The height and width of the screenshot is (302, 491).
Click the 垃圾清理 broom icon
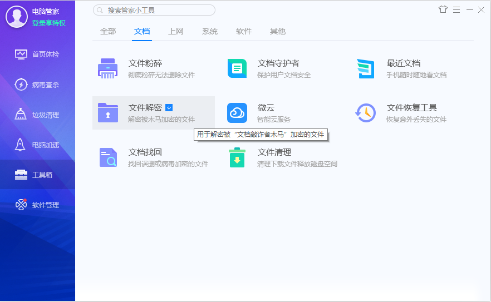click(x=21, y=114)
